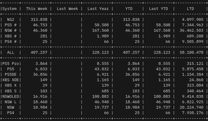Select the "Last Week" column header
The width and height of the screenshot is (208, 121).
pyautogui.click(x=67, y=9)
